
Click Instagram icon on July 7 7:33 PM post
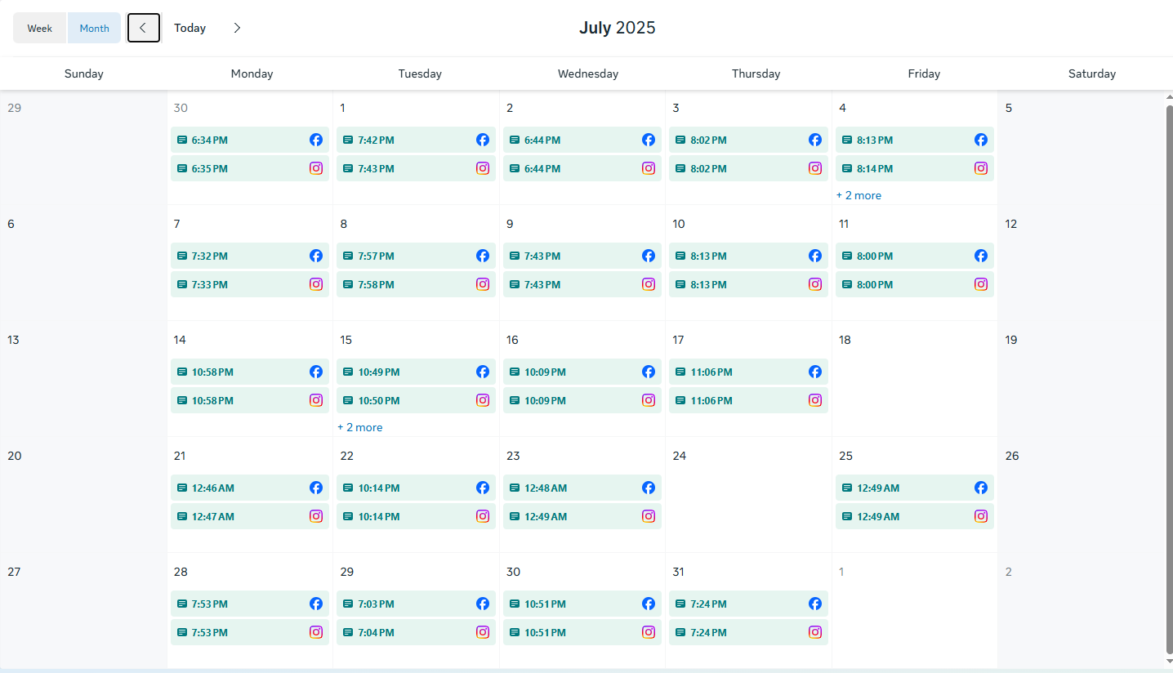point(316,284)
